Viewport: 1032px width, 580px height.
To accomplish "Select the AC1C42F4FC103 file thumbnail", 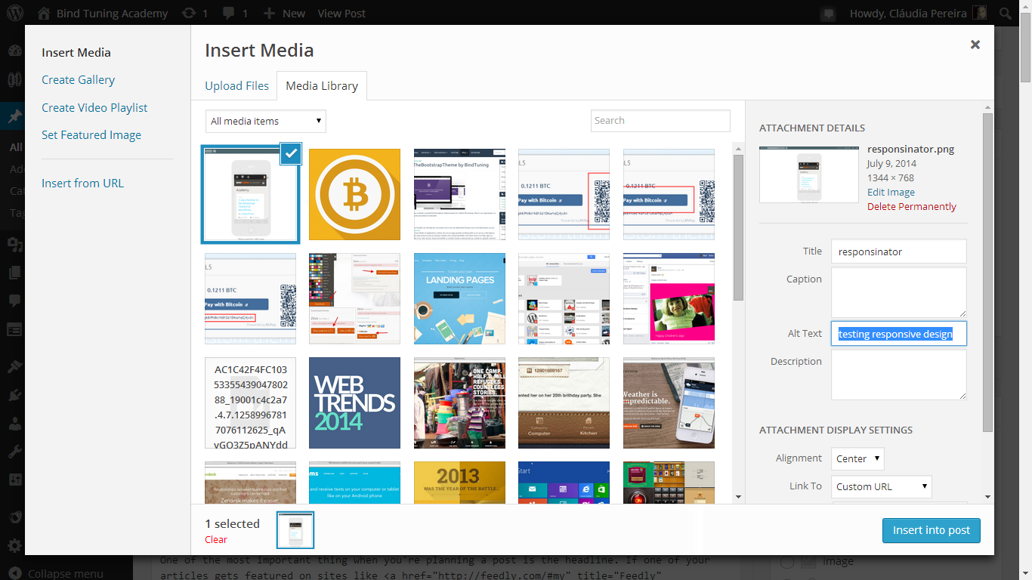I will pyautogui.click(x=251, y=403).
